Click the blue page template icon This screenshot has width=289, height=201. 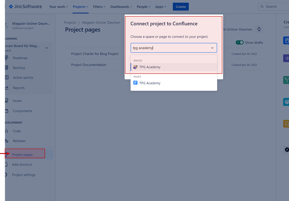click(286, 40)
